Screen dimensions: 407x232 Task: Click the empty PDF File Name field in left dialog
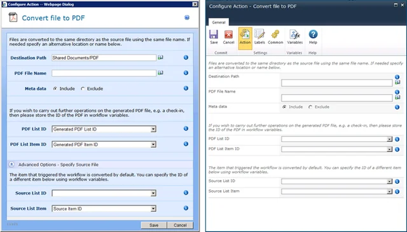pyautogui.click(x=104, y=73)
